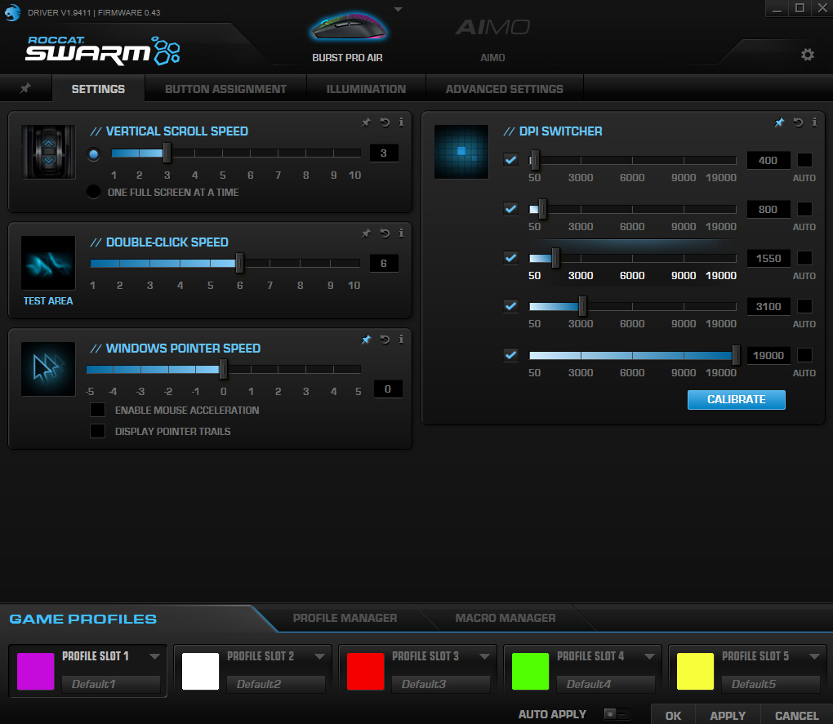Enable mouse acceleration checkbox
The width and height of the screenshot is (833, 724).
coord(97,410)
